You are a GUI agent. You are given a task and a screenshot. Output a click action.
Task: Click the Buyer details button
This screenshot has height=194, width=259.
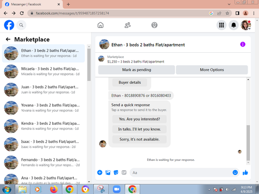129,82
